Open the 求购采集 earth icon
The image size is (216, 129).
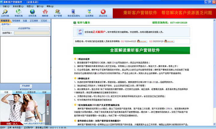pos(32,12)
